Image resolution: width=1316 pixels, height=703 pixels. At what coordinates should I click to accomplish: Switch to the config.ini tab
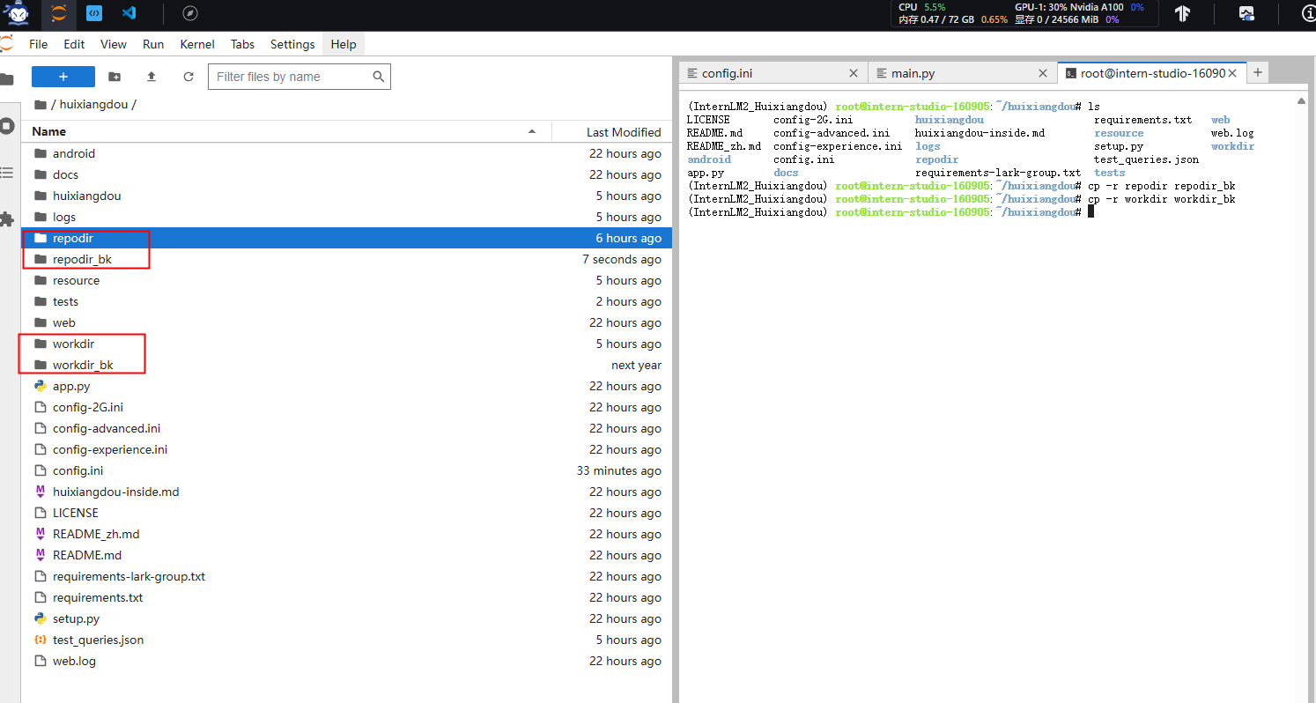click(773, 73)
